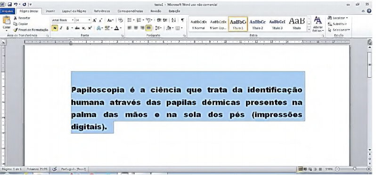This screenshot has height=175, width=376.
Task: Apply Título 2 style
Action: click(258, 24)
